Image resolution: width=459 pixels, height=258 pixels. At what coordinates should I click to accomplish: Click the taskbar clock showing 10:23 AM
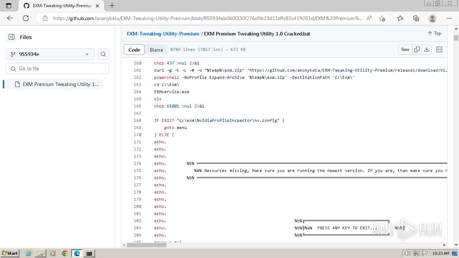tap(441, 253)
